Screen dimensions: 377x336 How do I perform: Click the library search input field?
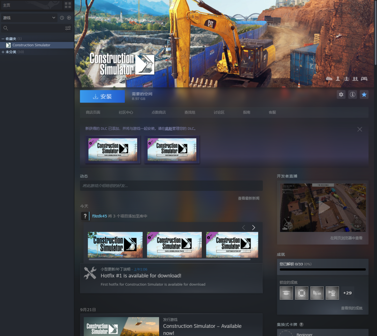point(37,28)
